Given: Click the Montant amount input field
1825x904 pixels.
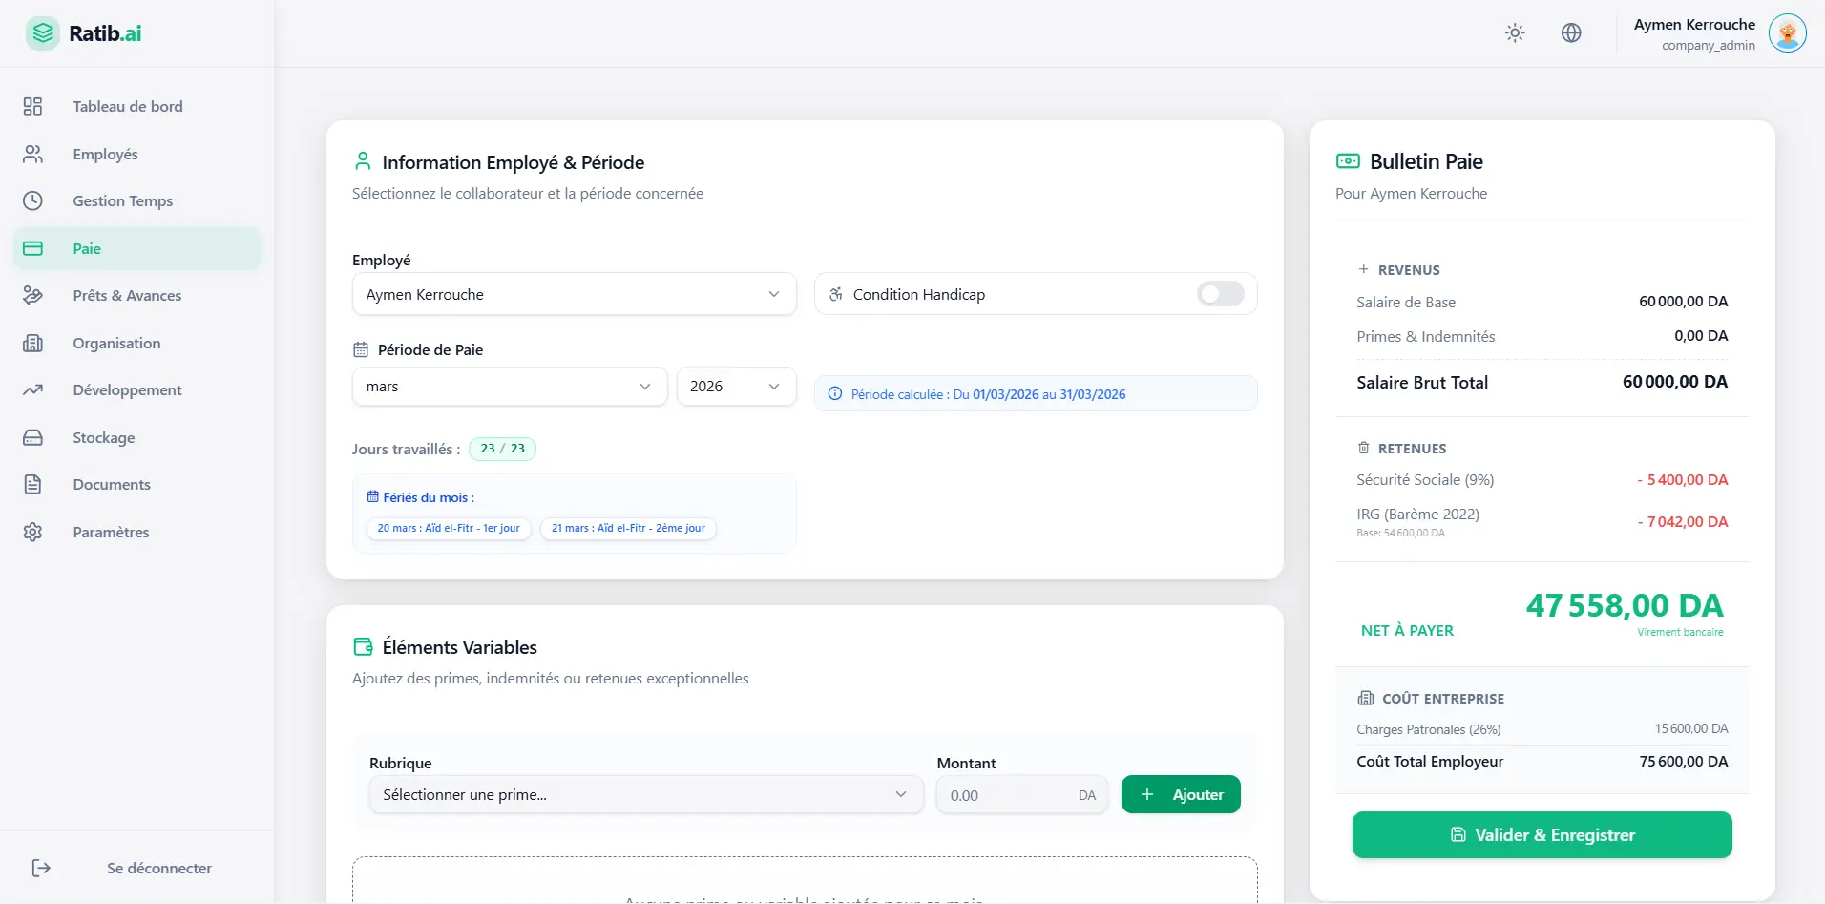Looking at the screenshot, I should [x=1007, y=795].
